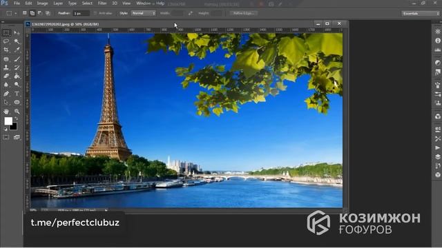Viewport: 442px width, 248px height.
Task: Open the 3D menu
Action: click(x=115, y=3)
